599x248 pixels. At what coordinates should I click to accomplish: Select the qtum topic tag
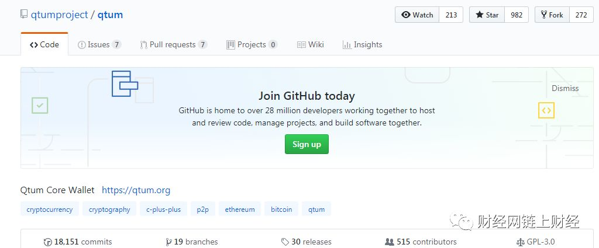coord(316,209)
